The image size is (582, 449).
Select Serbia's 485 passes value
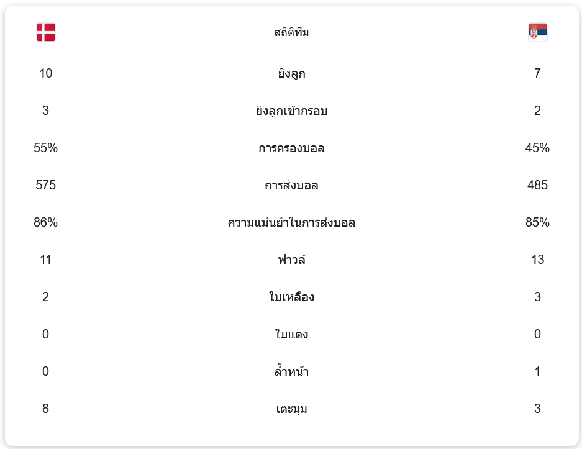click(x=537, y=185)
